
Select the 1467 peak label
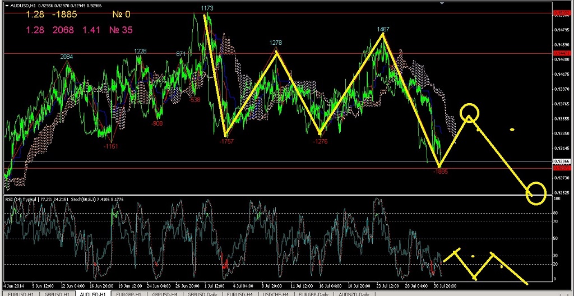pos(383,29)
